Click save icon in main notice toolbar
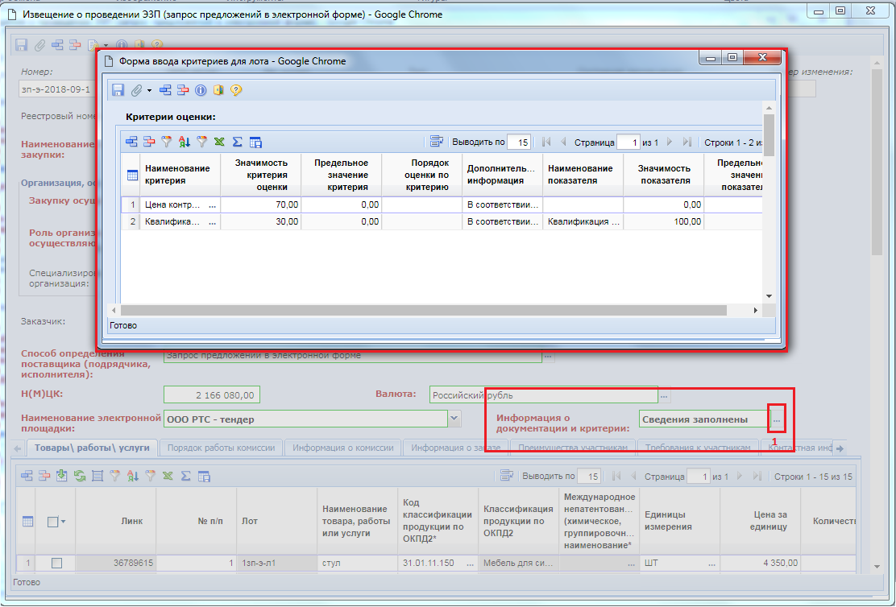This screenshot has width=896, height=607. [x=21, y=45]
